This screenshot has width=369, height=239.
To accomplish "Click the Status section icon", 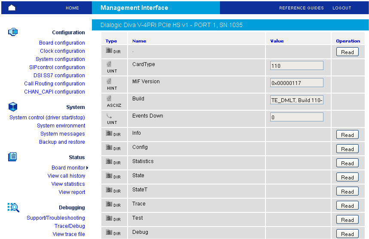I will tap(13, 157).
